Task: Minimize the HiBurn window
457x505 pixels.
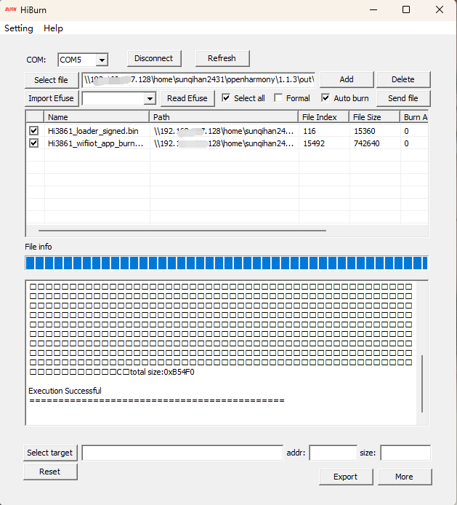Action: point(373,9)
